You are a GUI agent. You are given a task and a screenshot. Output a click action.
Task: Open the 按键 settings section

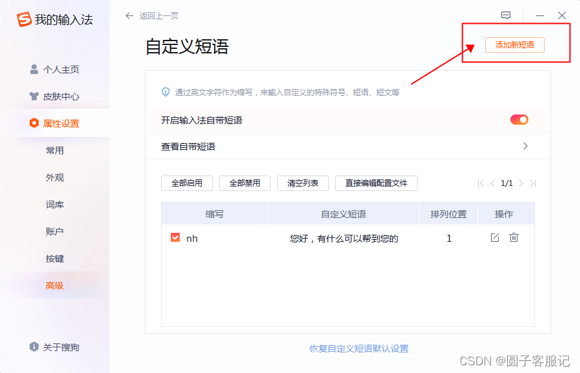tap(55, 259)
